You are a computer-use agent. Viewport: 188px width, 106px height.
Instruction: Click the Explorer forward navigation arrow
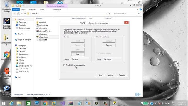click(x=19, y=14)
